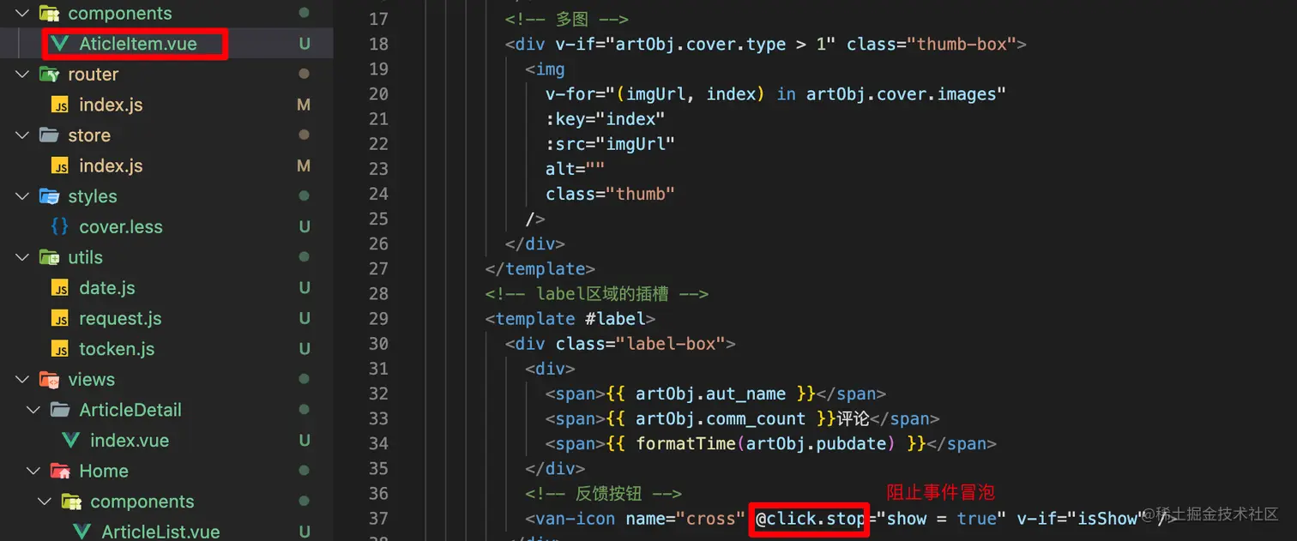The height and width of the screenshot is (541, 1297).
Task: Click the store folder icon
Action: tap(49, 135)
